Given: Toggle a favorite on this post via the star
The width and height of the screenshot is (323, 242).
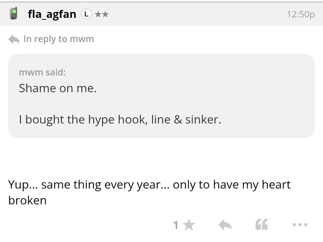Looking at the screenshot, I should coord(188,225).
